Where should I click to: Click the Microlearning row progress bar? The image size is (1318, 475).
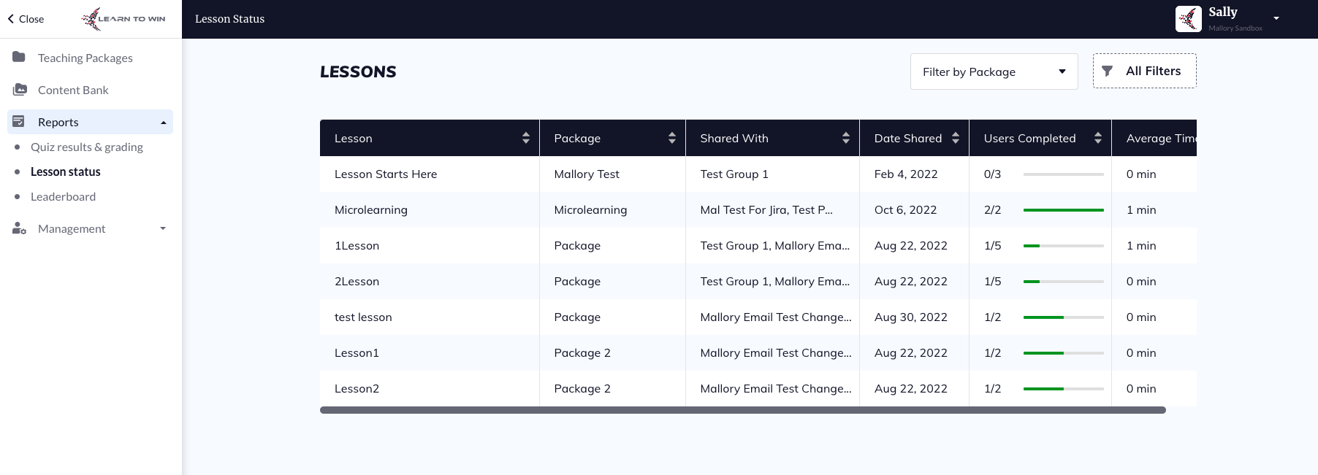pyautogui.click(x=1064, y=210)
